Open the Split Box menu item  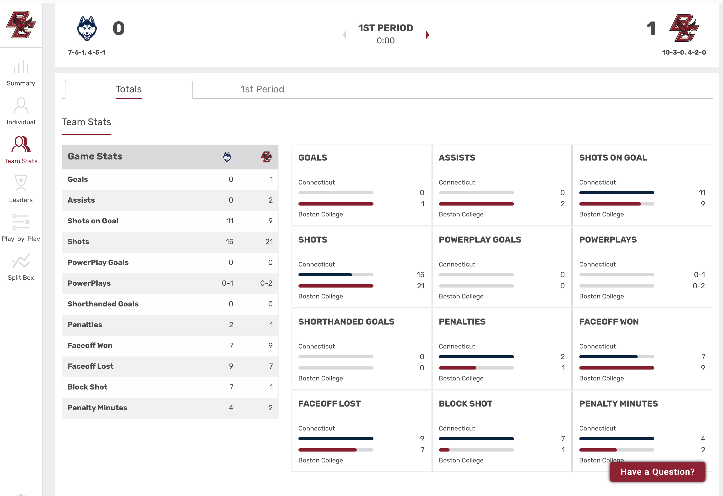[21, 277]
